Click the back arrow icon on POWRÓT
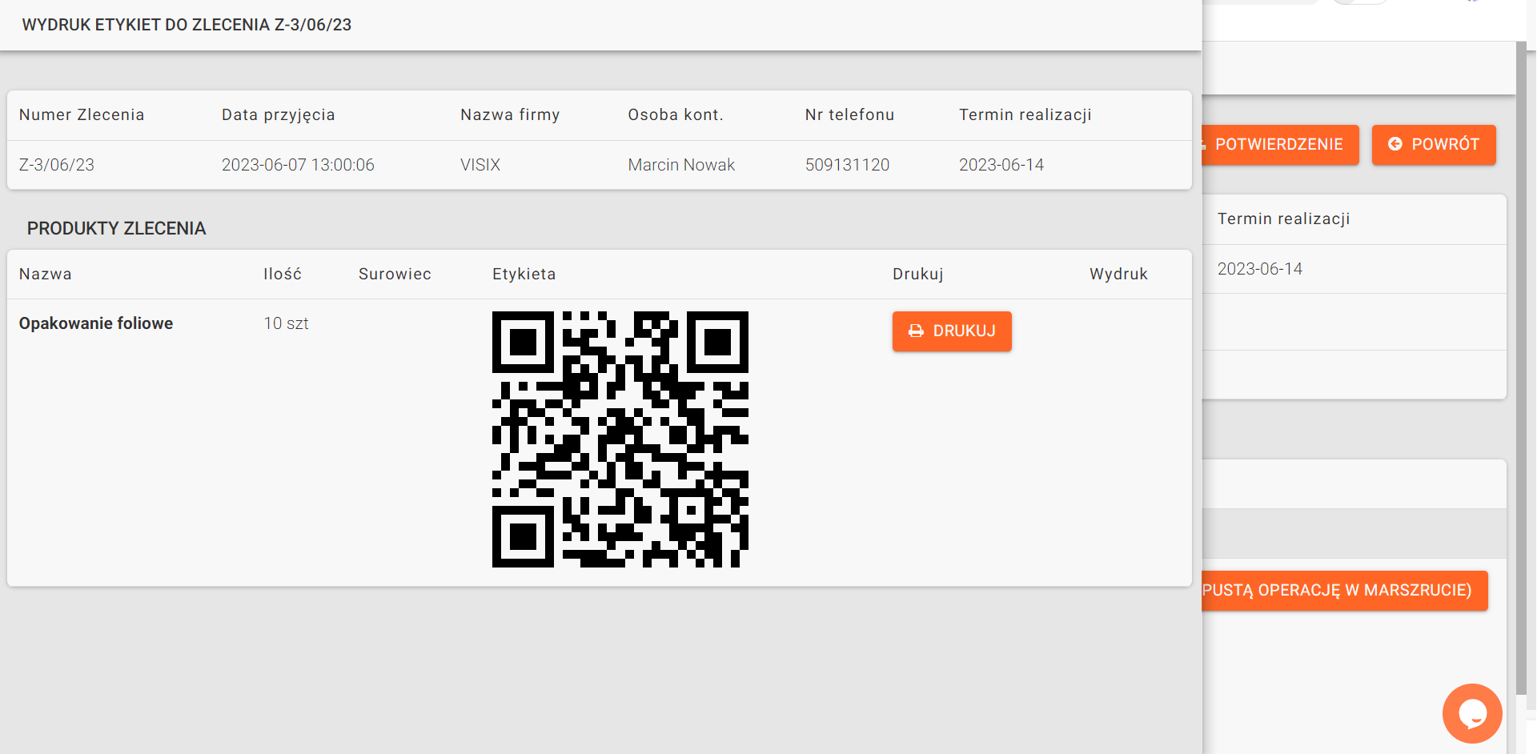Viewport: 1537px width, 754px height. [x=1395, y=144]
